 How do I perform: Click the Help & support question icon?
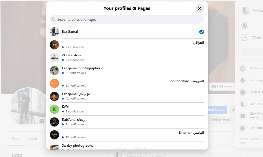(x=243, y=92)
